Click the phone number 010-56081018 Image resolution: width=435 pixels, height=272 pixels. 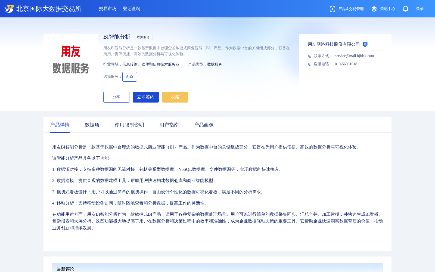coord(346,64)
